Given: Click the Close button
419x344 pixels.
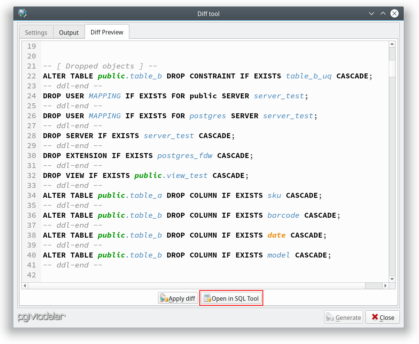Looking at the screenshot, I should click(383, 317).
